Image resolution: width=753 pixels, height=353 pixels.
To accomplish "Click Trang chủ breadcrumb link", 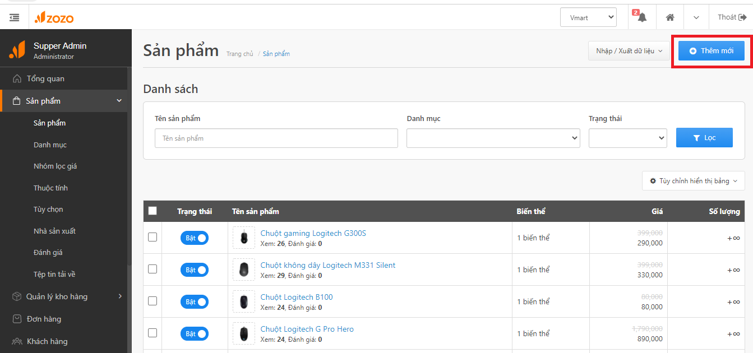I will pos(240,54).
